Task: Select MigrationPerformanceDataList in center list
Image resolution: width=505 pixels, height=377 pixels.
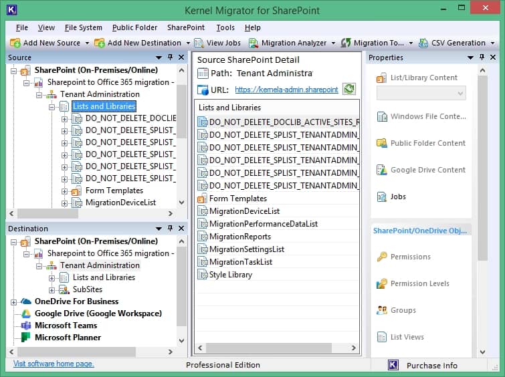Action: coord(264,224)
